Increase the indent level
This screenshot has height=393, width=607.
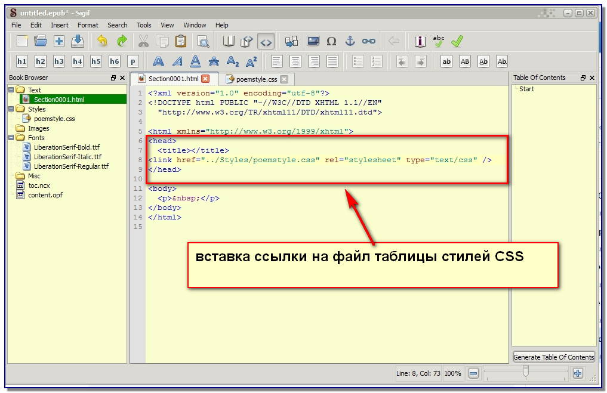[x=420, y=61]
